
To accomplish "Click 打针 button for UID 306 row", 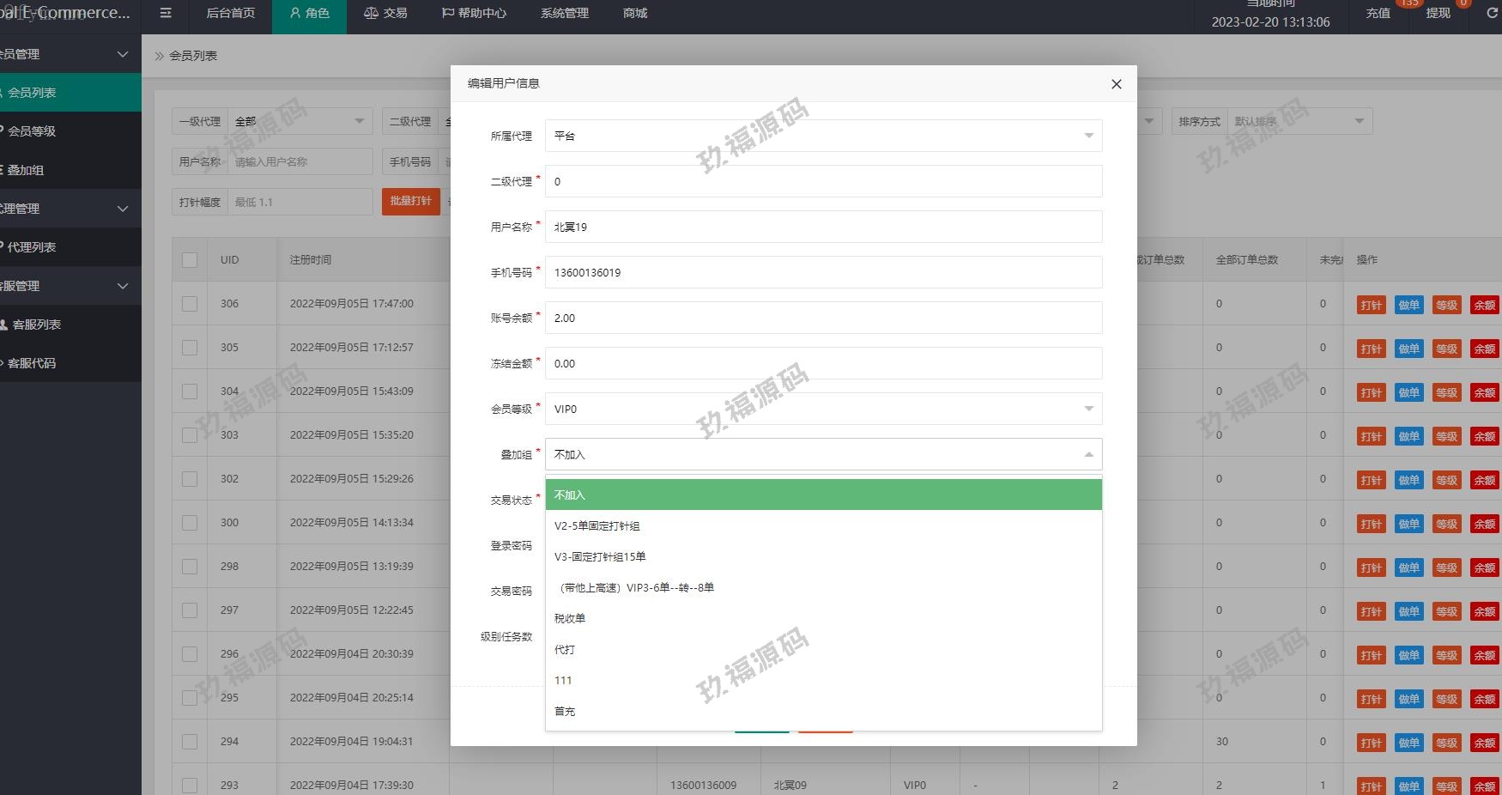I will pos(1371,306).
